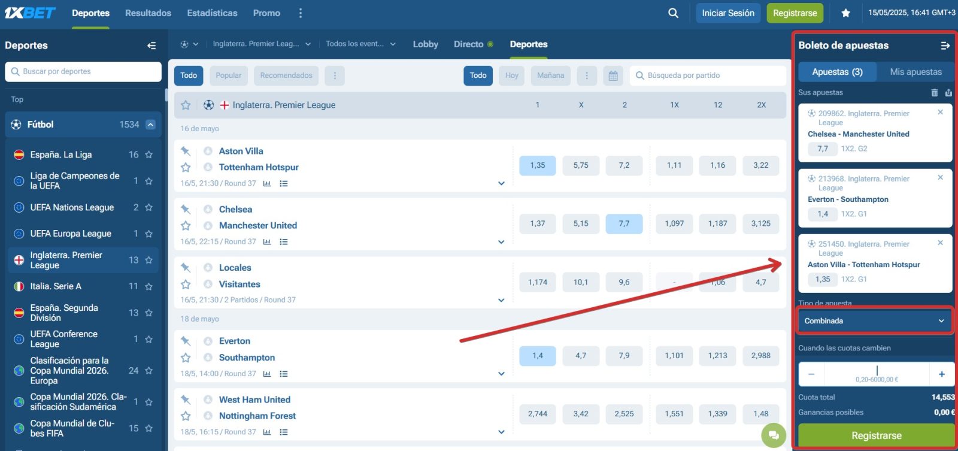Image resolution: width=958 pixels, height=451 pixels.
Task: Switch to the Lobby tab
Action: pyautogui.click(x=425, y=44)
